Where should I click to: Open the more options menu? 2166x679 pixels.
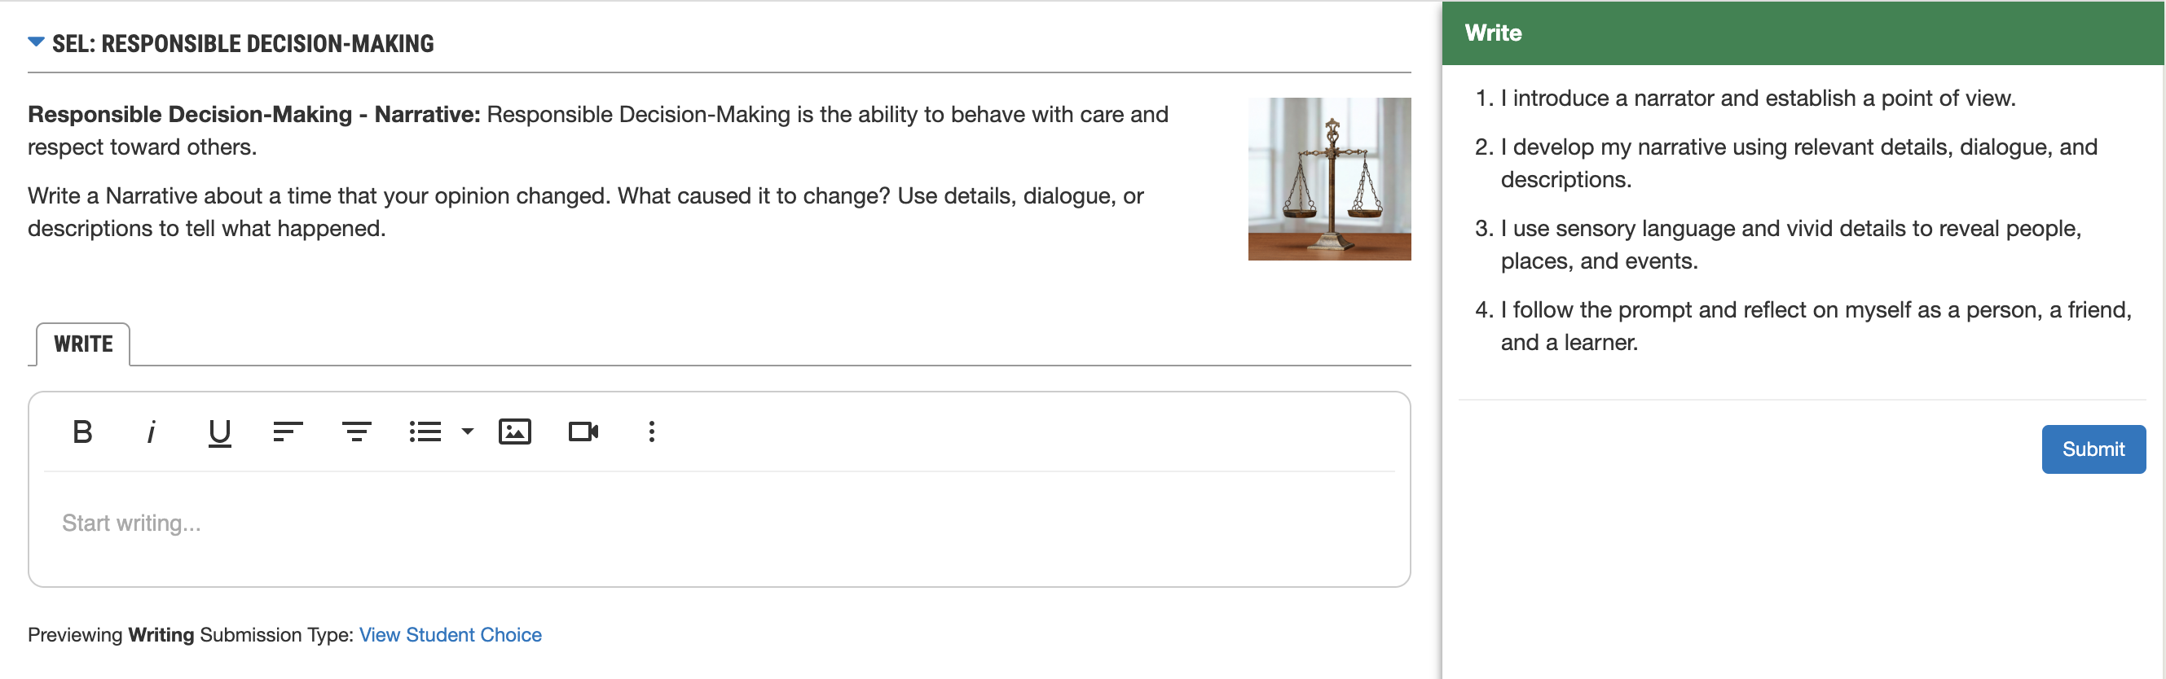[652, 432]
